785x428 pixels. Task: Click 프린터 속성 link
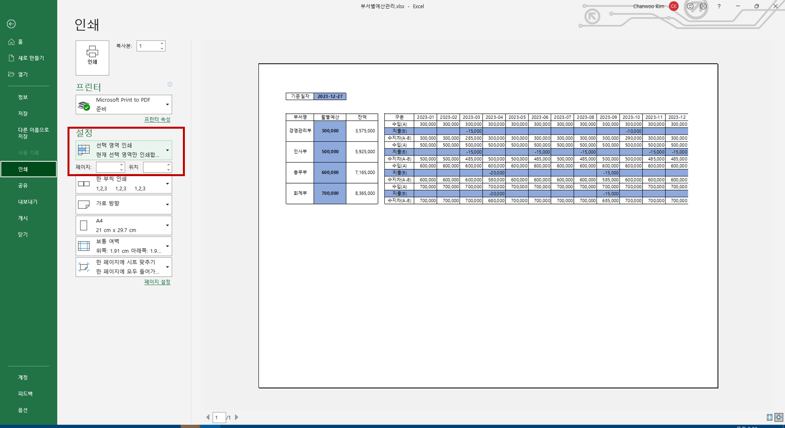point(157,119)
